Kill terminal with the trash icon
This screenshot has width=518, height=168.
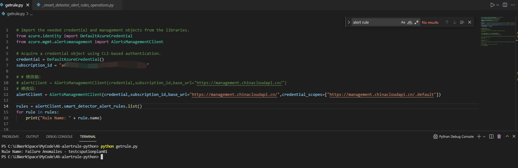[x=499, y=137]
